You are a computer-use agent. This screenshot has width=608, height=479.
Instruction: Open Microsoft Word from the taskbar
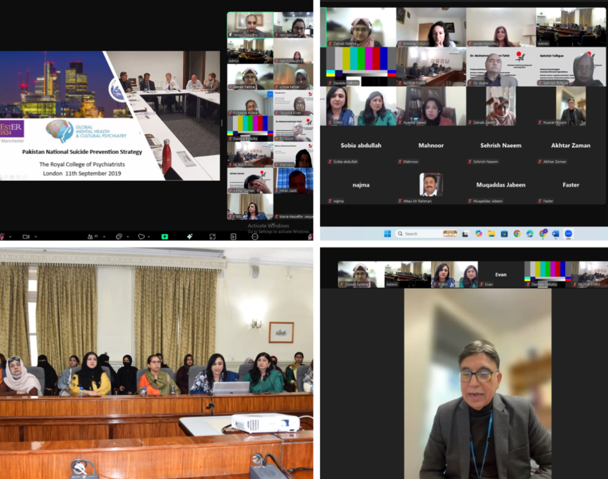click(x=556, y=234)
